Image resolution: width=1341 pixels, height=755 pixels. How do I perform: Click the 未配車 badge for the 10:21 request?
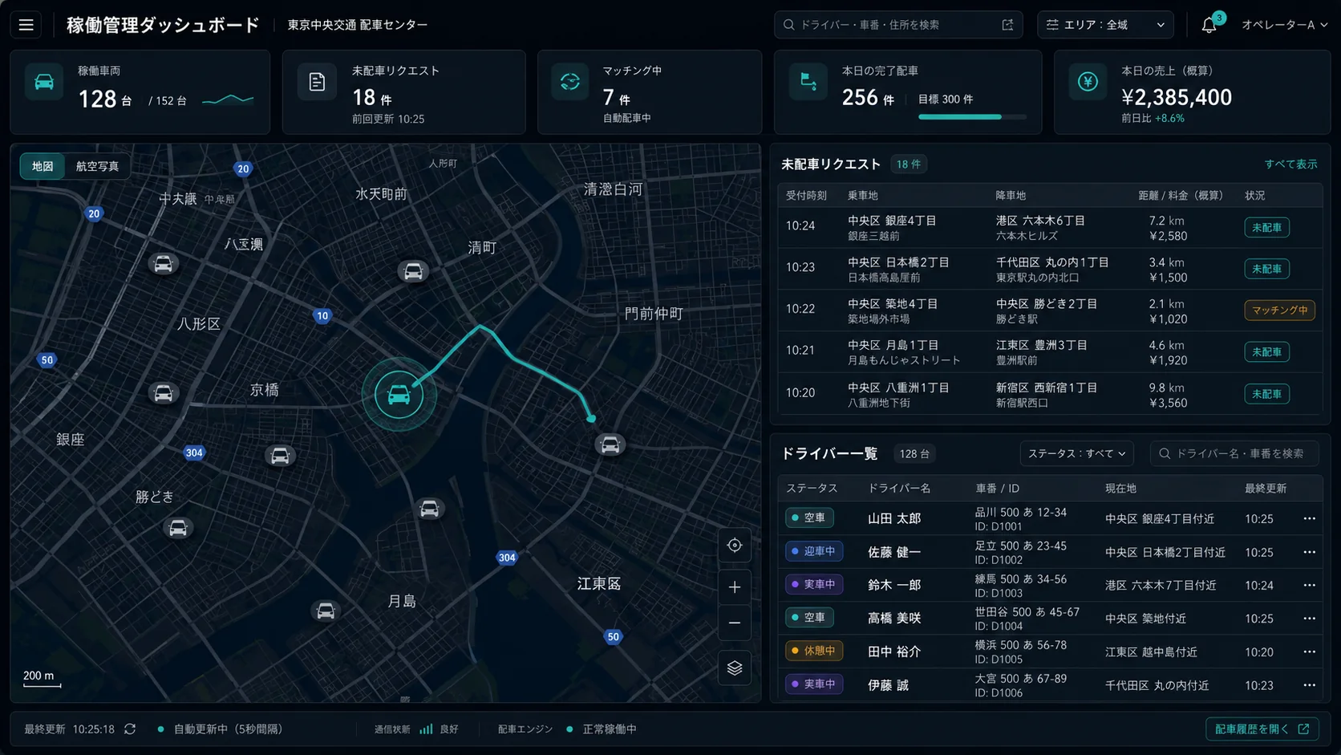tap(1266, 352)
